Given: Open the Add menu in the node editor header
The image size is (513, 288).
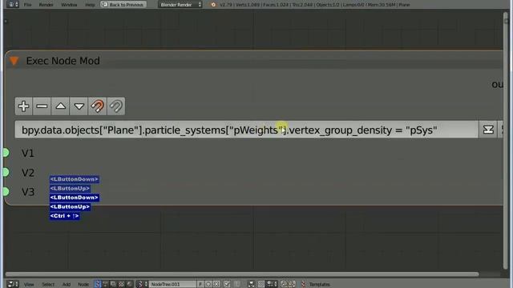Looking at the screenshot, I should coord(67,285).
